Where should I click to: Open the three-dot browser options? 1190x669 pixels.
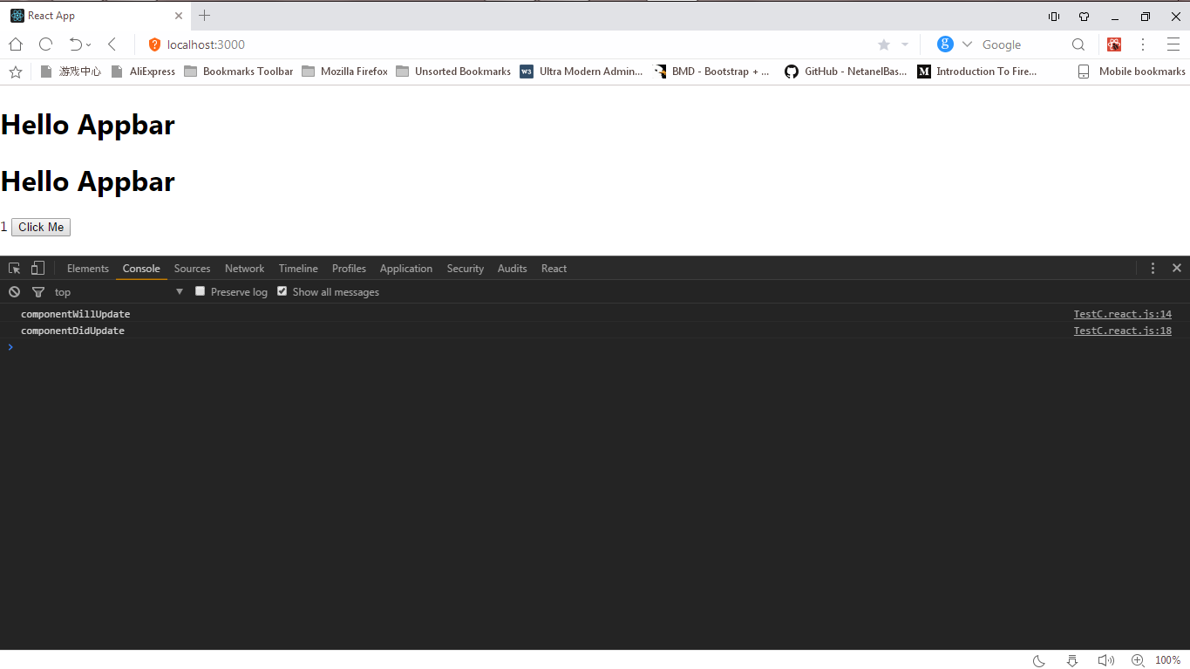(x=1143, y=44)
